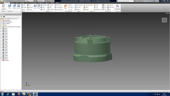
Task: Click the Emboss tool
Action: coord(30,7)
